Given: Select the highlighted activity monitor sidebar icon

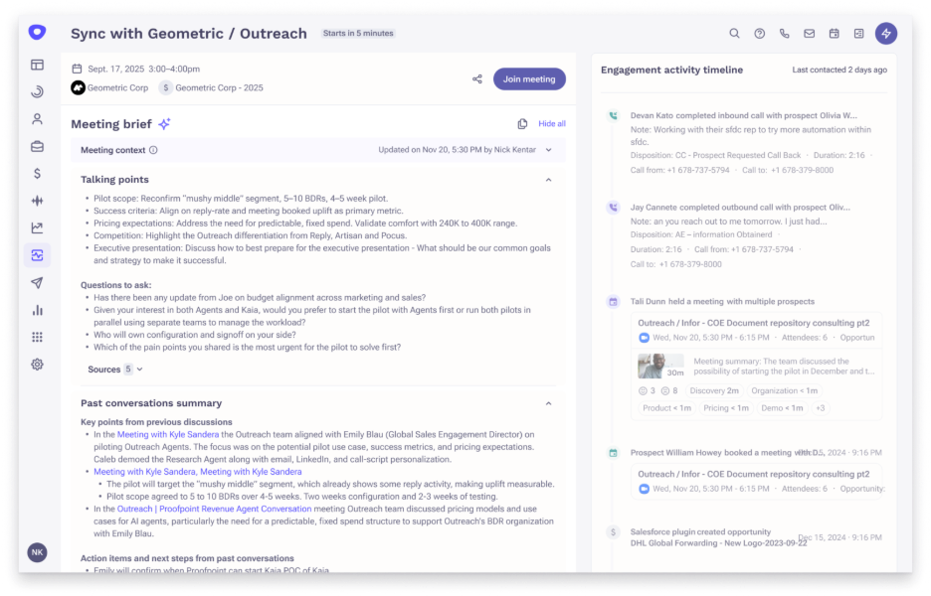Looking at the screenshot, I should pyautogui.click(x=37, y=255).
